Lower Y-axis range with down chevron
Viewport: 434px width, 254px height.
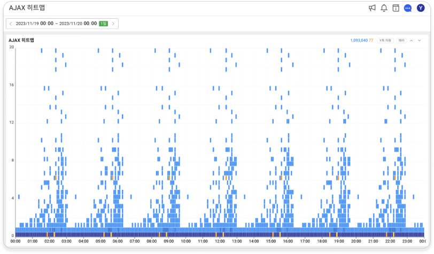420,41
